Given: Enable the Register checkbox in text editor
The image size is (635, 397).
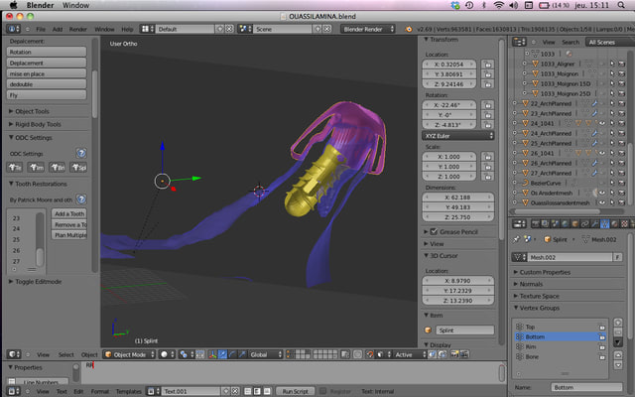Looking at the screenshot, I should (320, 392).
